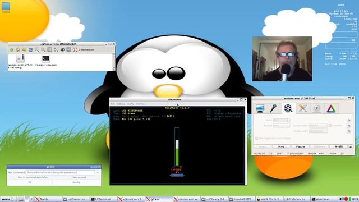Screen dimensions: 359x202
Task: Open the Plik menu in alsamixer window
Action: pos(113,104)
